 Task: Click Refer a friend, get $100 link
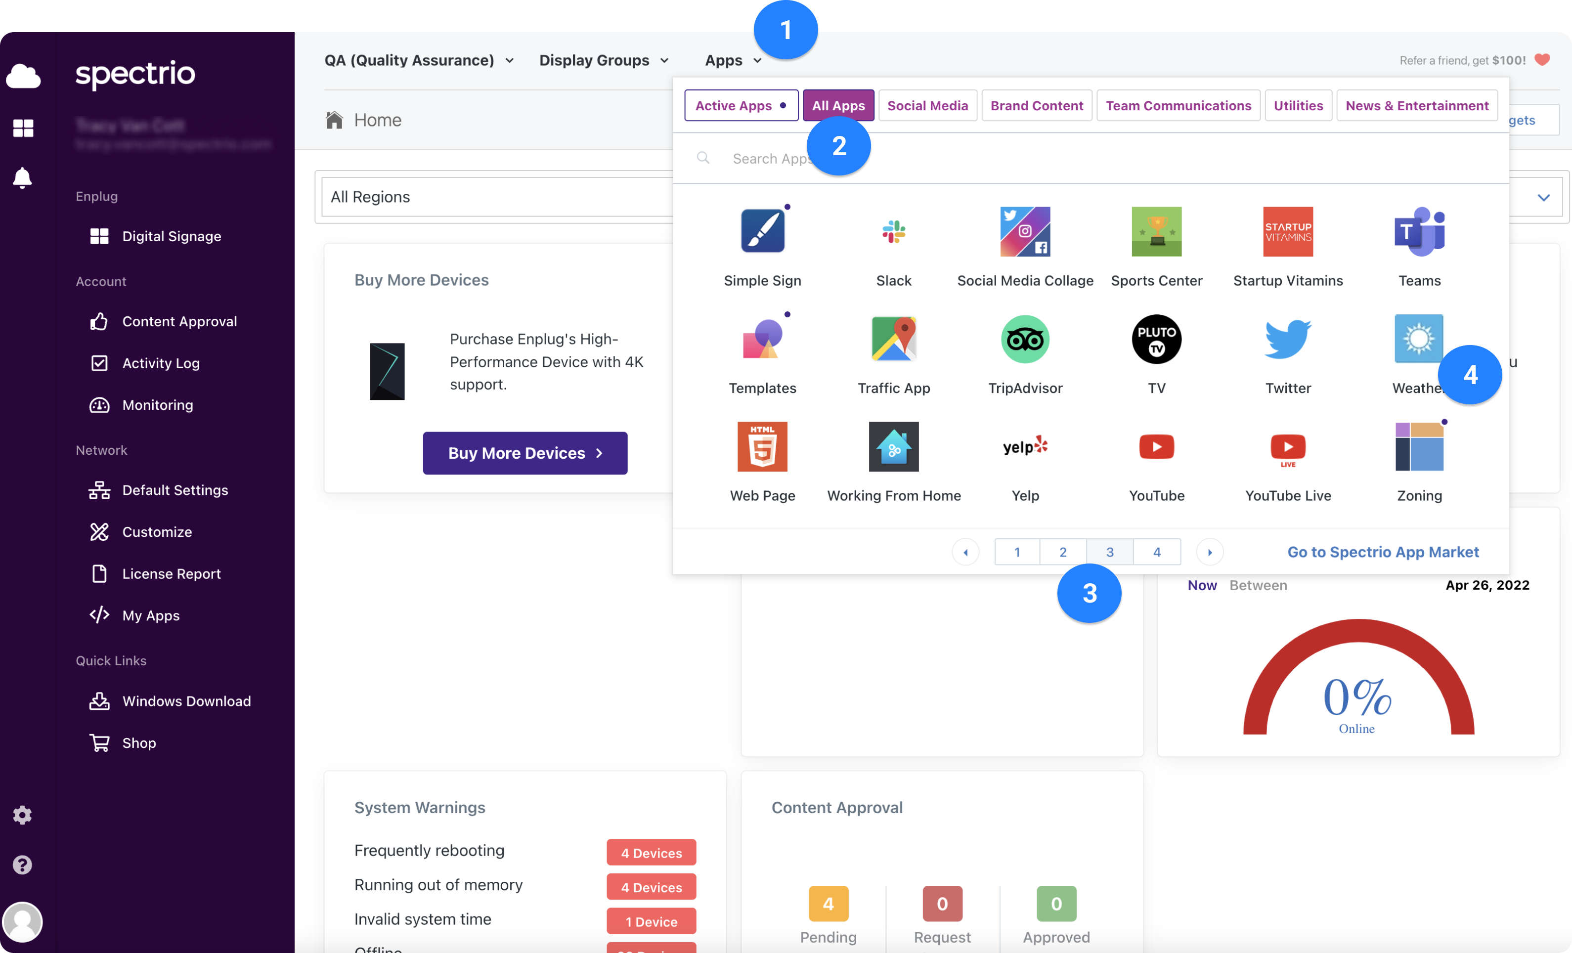1475,60
